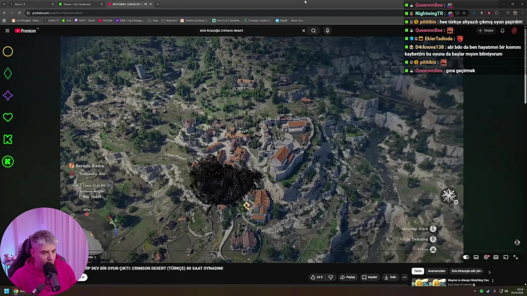Show hidden system tray icons

coord(475,291)
